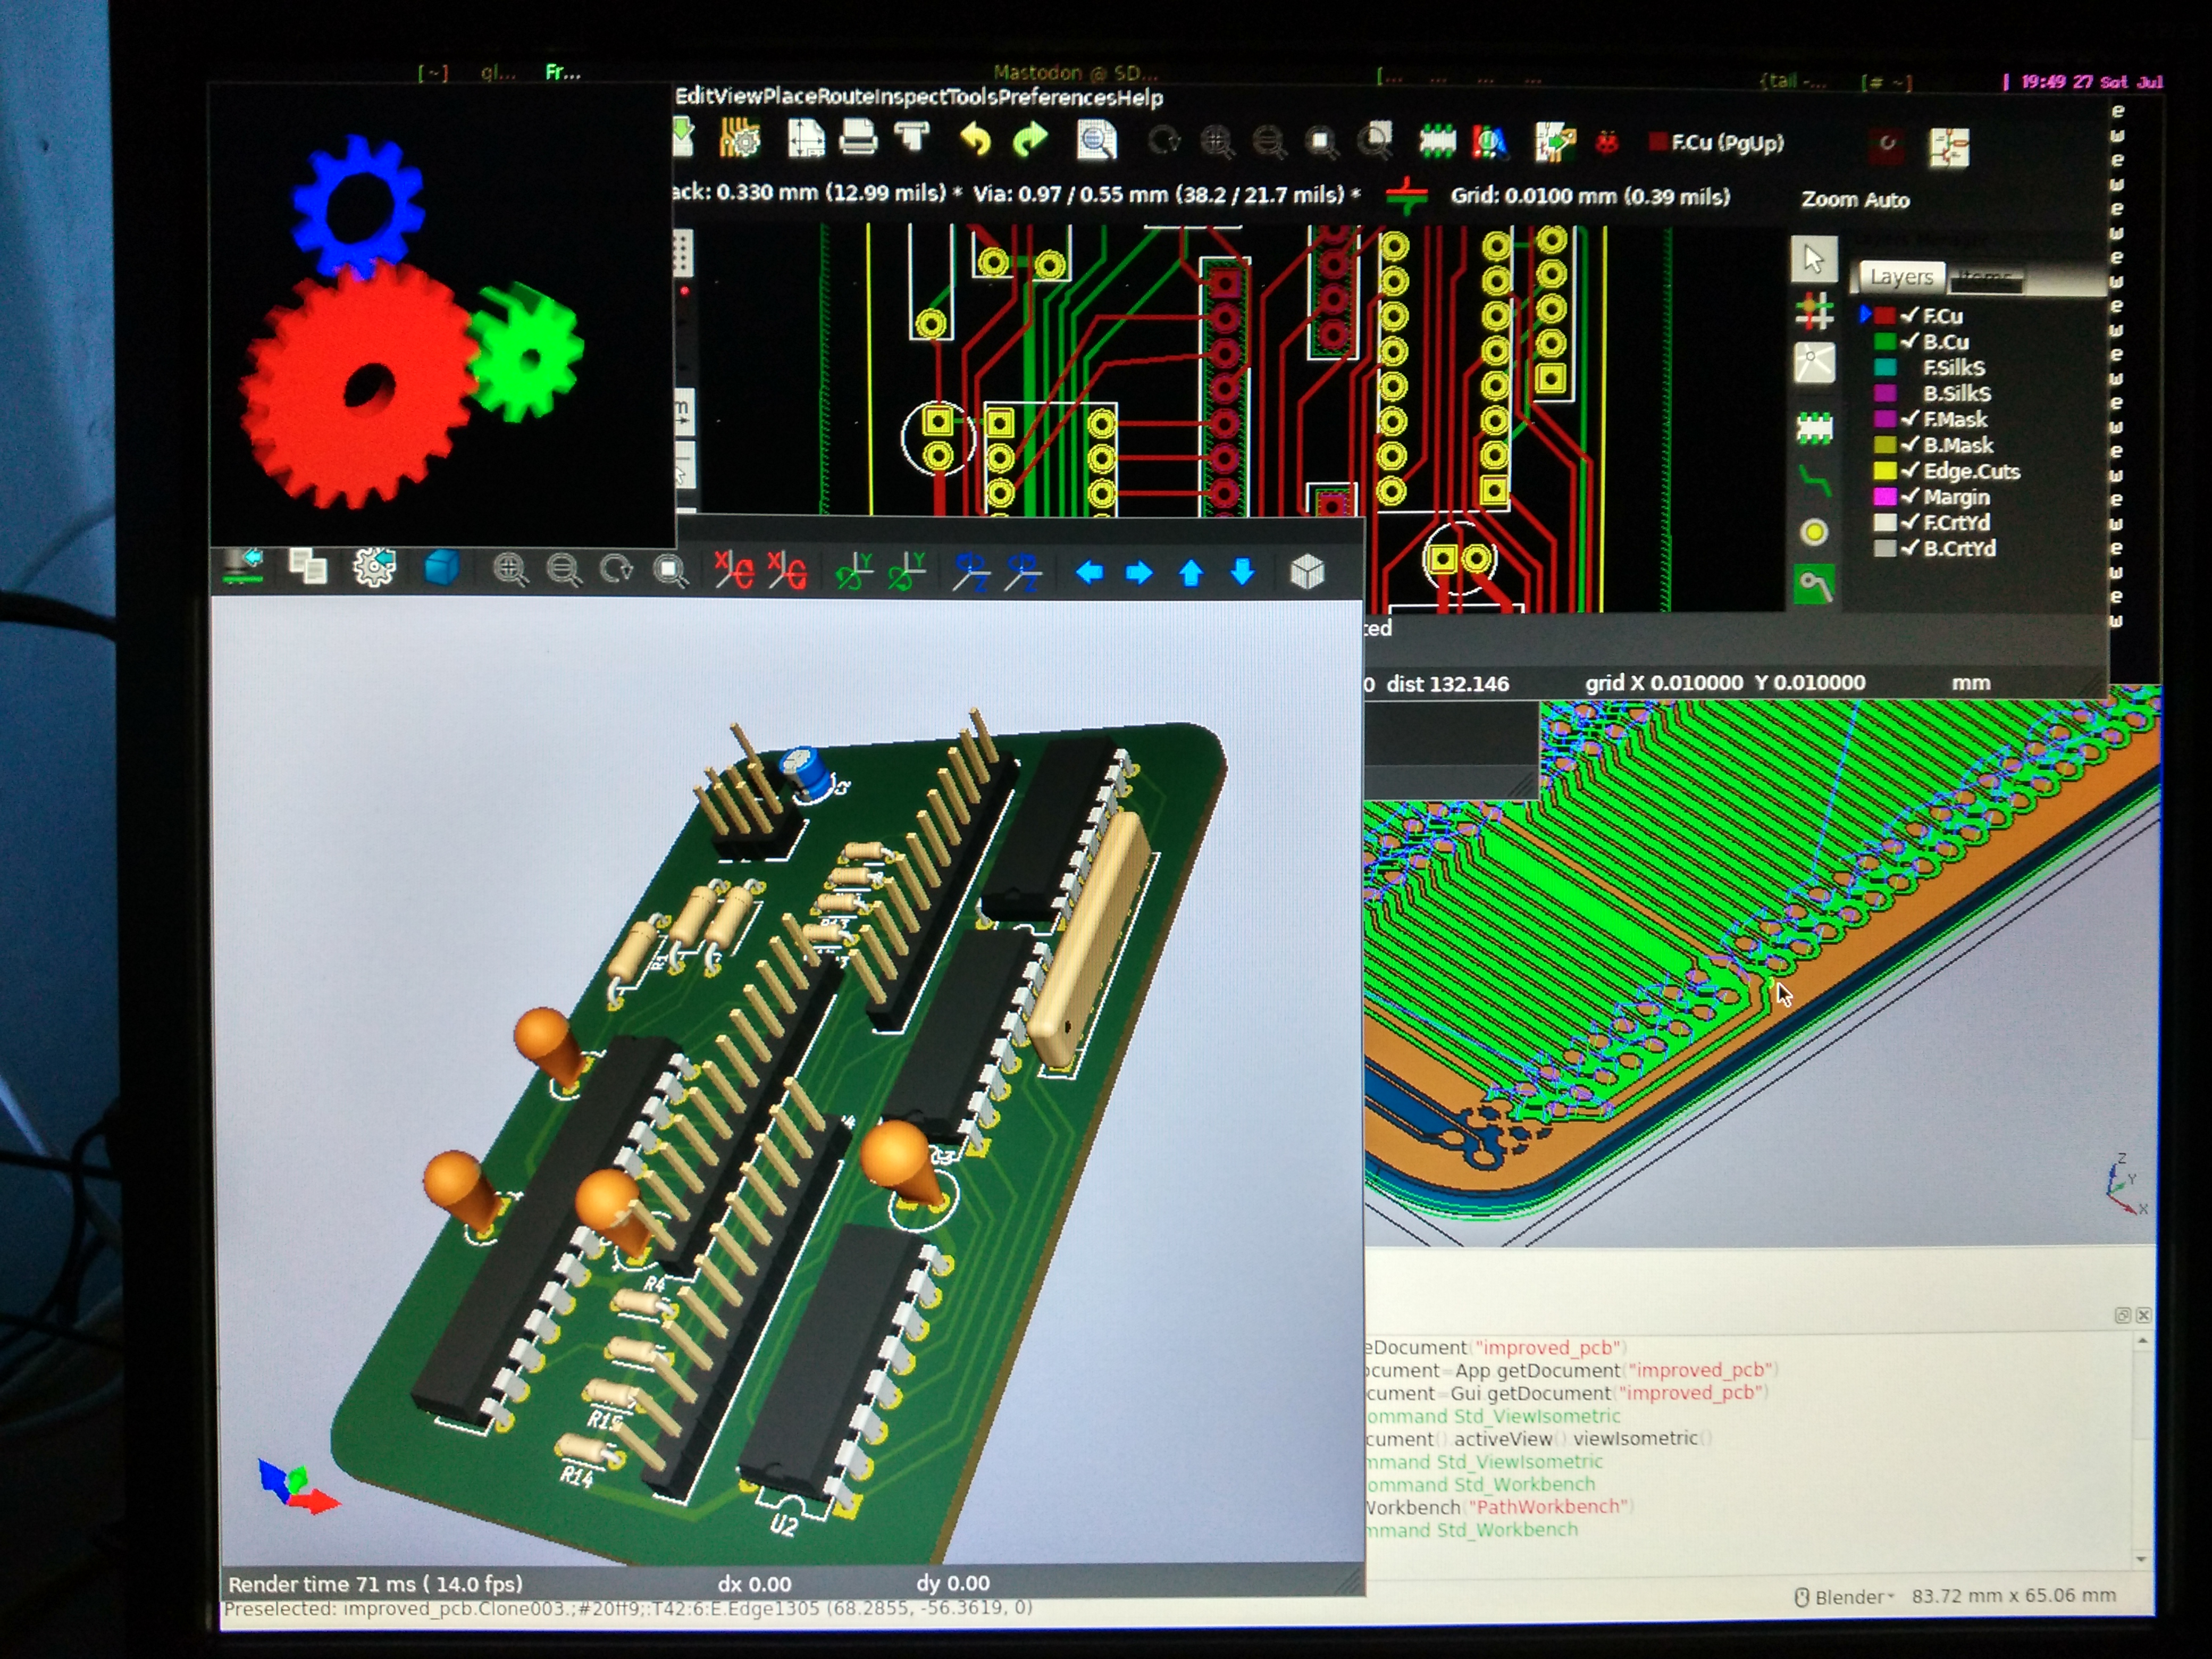This screenshot has height=1659, width=2212.
Task: Click the Margin layer color swatch
Action: pyautogui.click(x=1884, y=497)
